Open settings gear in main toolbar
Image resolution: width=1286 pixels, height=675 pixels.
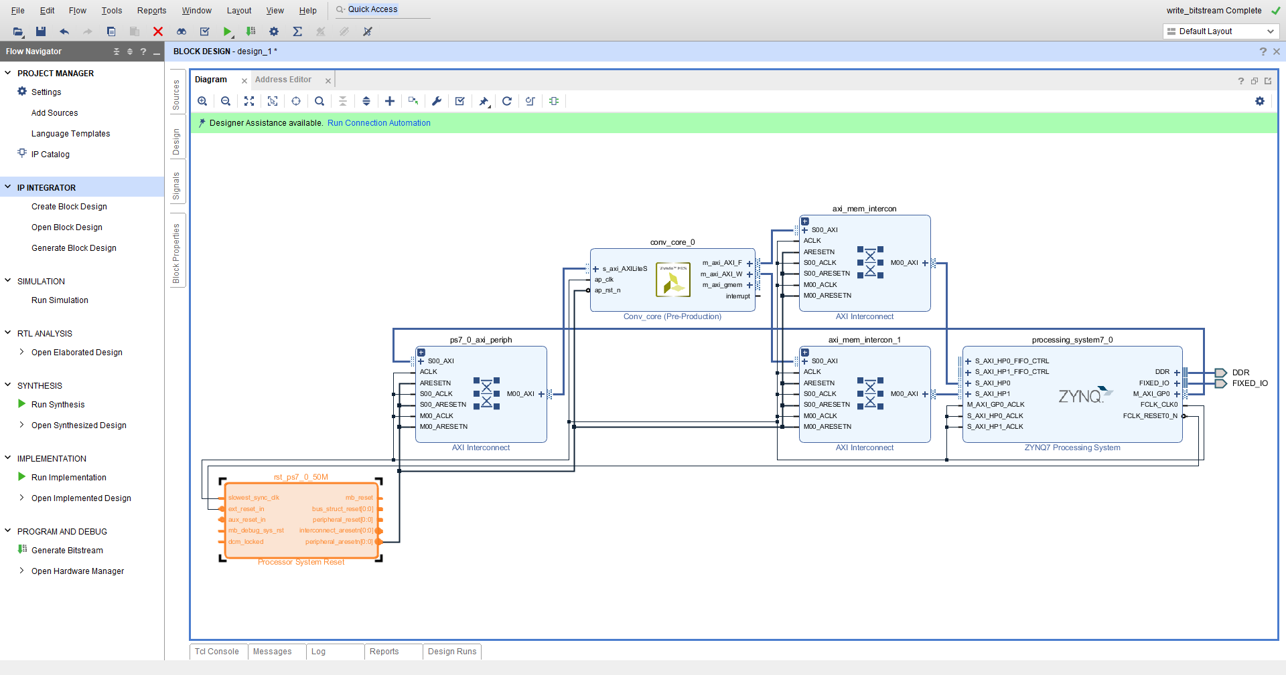[x=274, y=31]
